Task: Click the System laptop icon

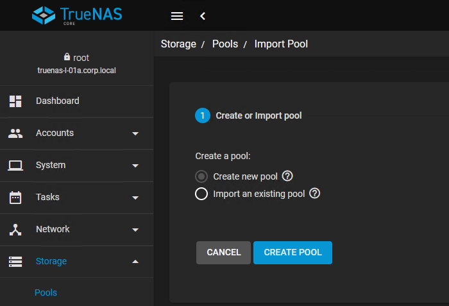Action: (x=15, y=166)
